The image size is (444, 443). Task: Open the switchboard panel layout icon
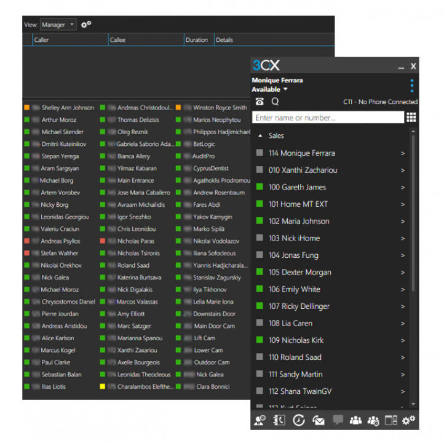pos(391,421)
